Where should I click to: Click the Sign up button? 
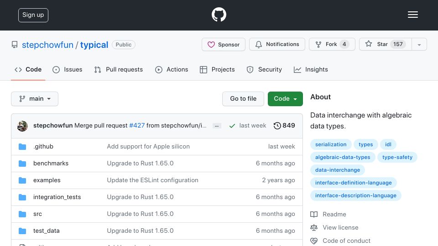(x=33, y=15)
